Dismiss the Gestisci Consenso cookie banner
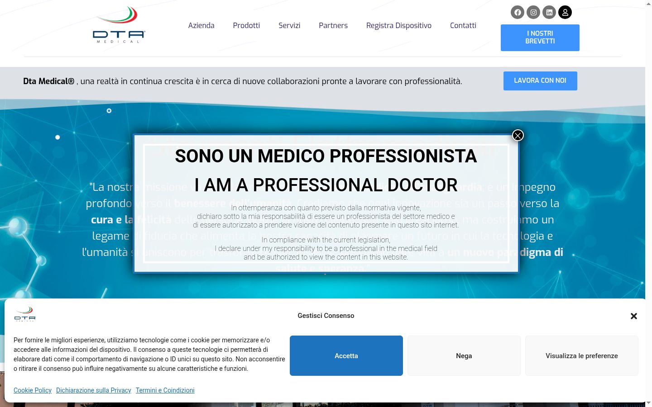 [x=634, y=316]
